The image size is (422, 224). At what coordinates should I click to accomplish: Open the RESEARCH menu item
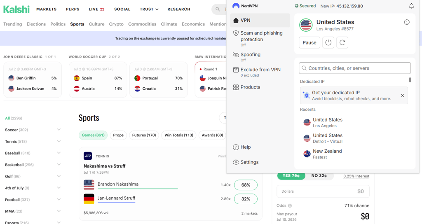pyautogui.click(x=179, y=9)
